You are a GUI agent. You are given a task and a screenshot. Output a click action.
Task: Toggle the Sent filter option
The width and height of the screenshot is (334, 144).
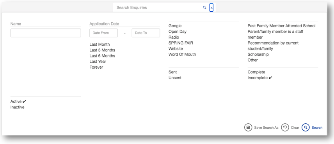173,72
